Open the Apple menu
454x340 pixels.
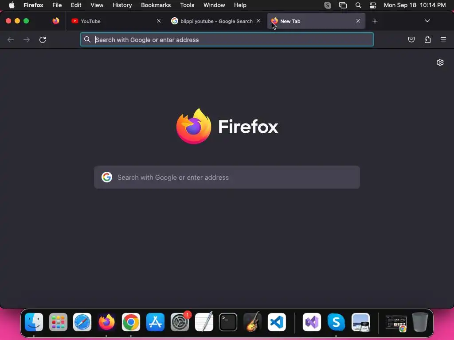tap(12, 5)
